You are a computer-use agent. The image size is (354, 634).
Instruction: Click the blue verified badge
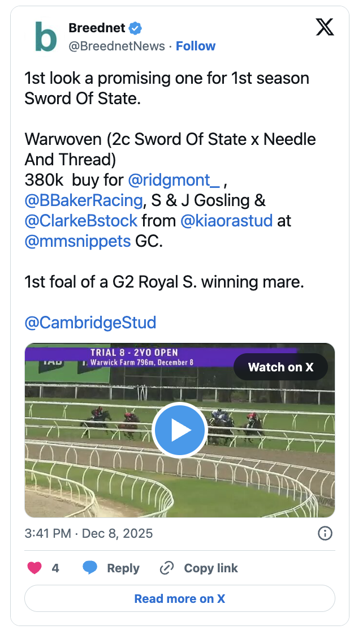tap(135, 28)
